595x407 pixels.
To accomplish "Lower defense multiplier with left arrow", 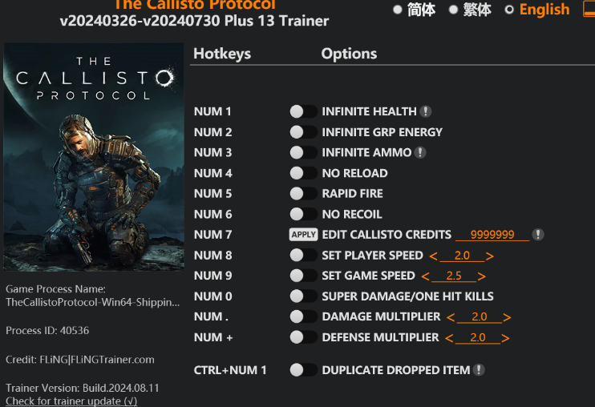I will click(x=449, y=338).
